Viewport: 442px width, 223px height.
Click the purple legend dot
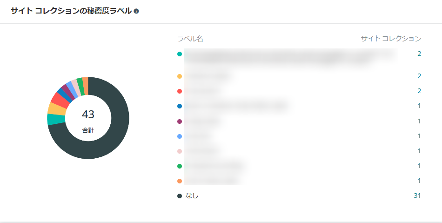[x=180, y=122]
